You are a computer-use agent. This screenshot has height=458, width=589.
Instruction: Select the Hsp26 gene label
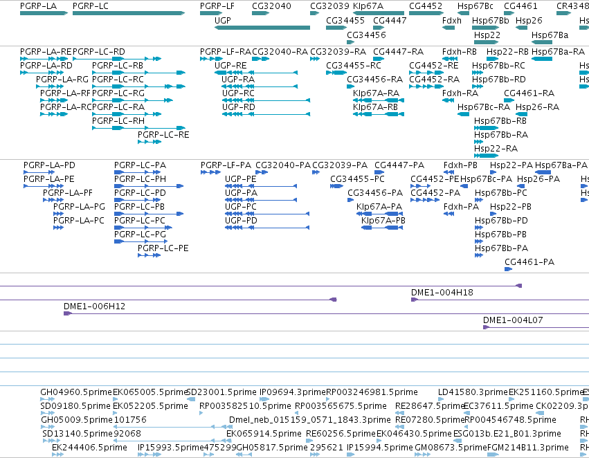[529, 20]
